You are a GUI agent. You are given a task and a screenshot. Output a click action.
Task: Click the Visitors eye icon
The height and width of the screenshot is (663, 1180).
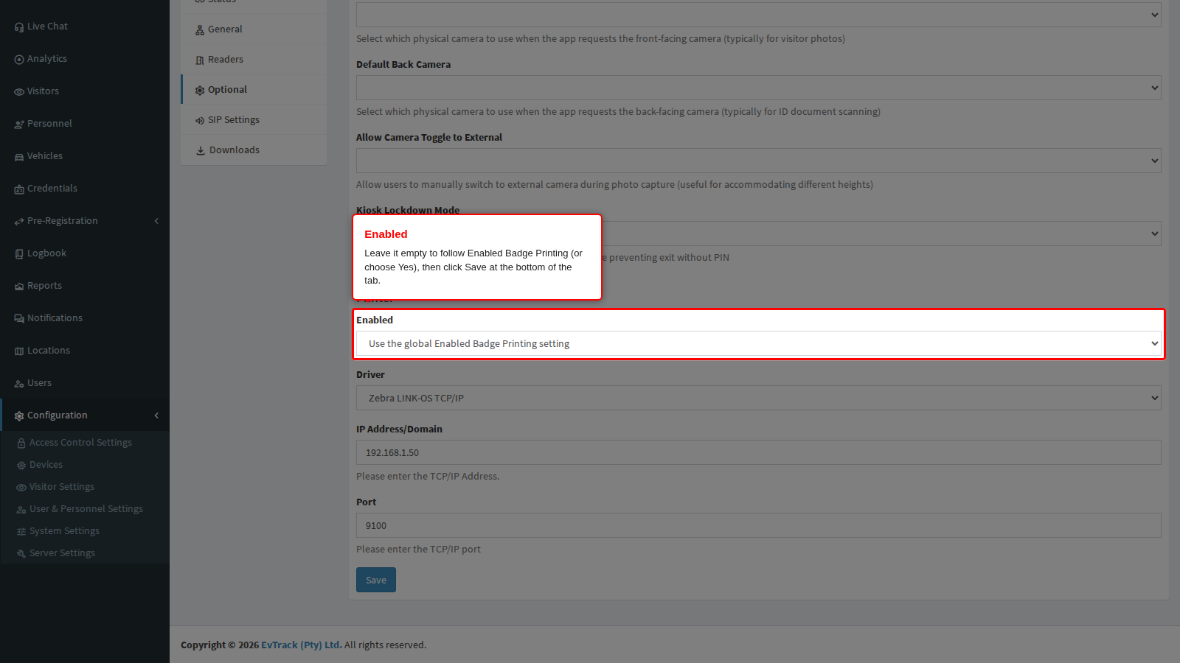[19, 92]
